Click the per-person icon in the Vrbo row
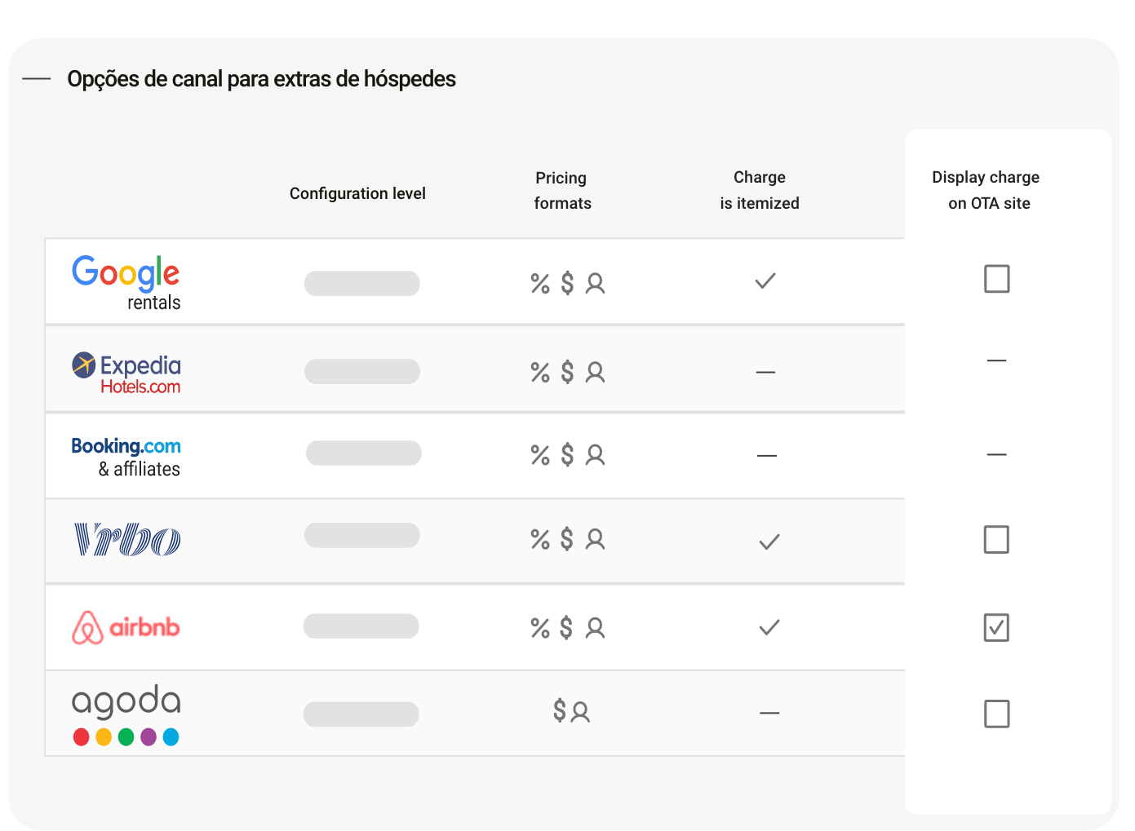The height and width of the screenshot is (831, 1135). [x=596, y=540]
